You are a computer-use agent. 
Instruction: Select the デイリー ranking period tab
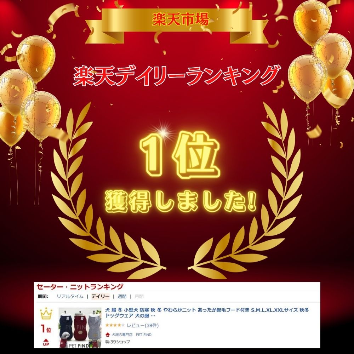tap(100, 296)
